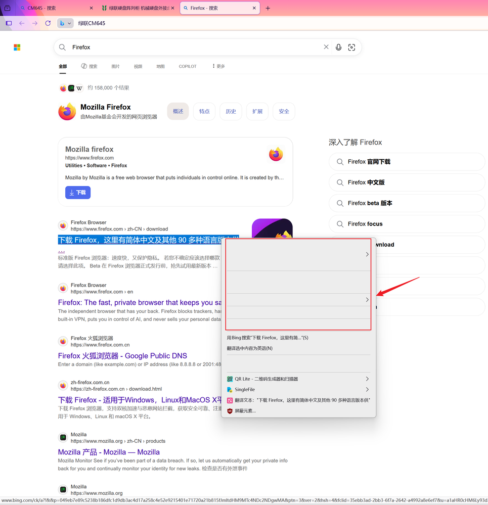Select the 视频 results tab
This screenshot has width=488, height=505.
(138, 66)
